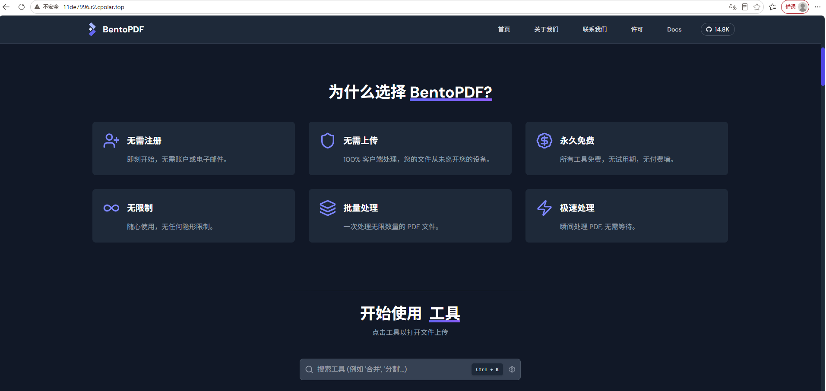The height and width of the screenshot is (391, 826).
Task: Click the dollar badge icon on 永久免费 card
Action: [x=544, y=141]
